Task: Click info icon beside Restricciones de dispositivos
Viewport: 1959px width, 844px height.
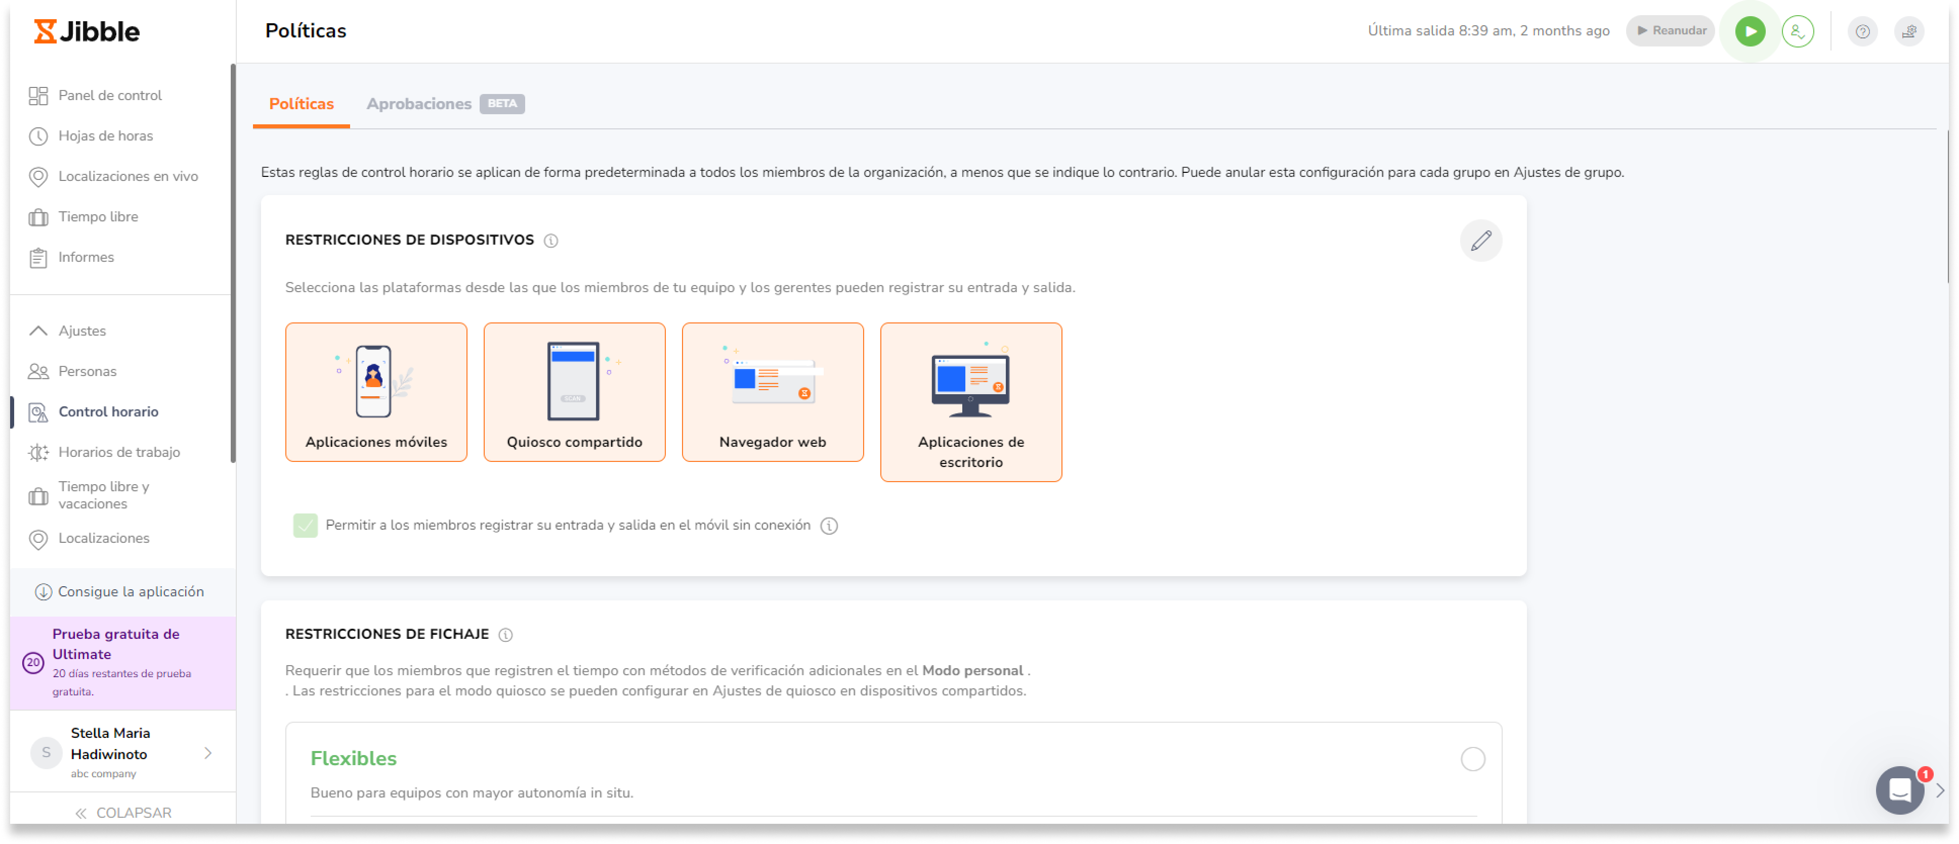Action: (x=550, y=241)
